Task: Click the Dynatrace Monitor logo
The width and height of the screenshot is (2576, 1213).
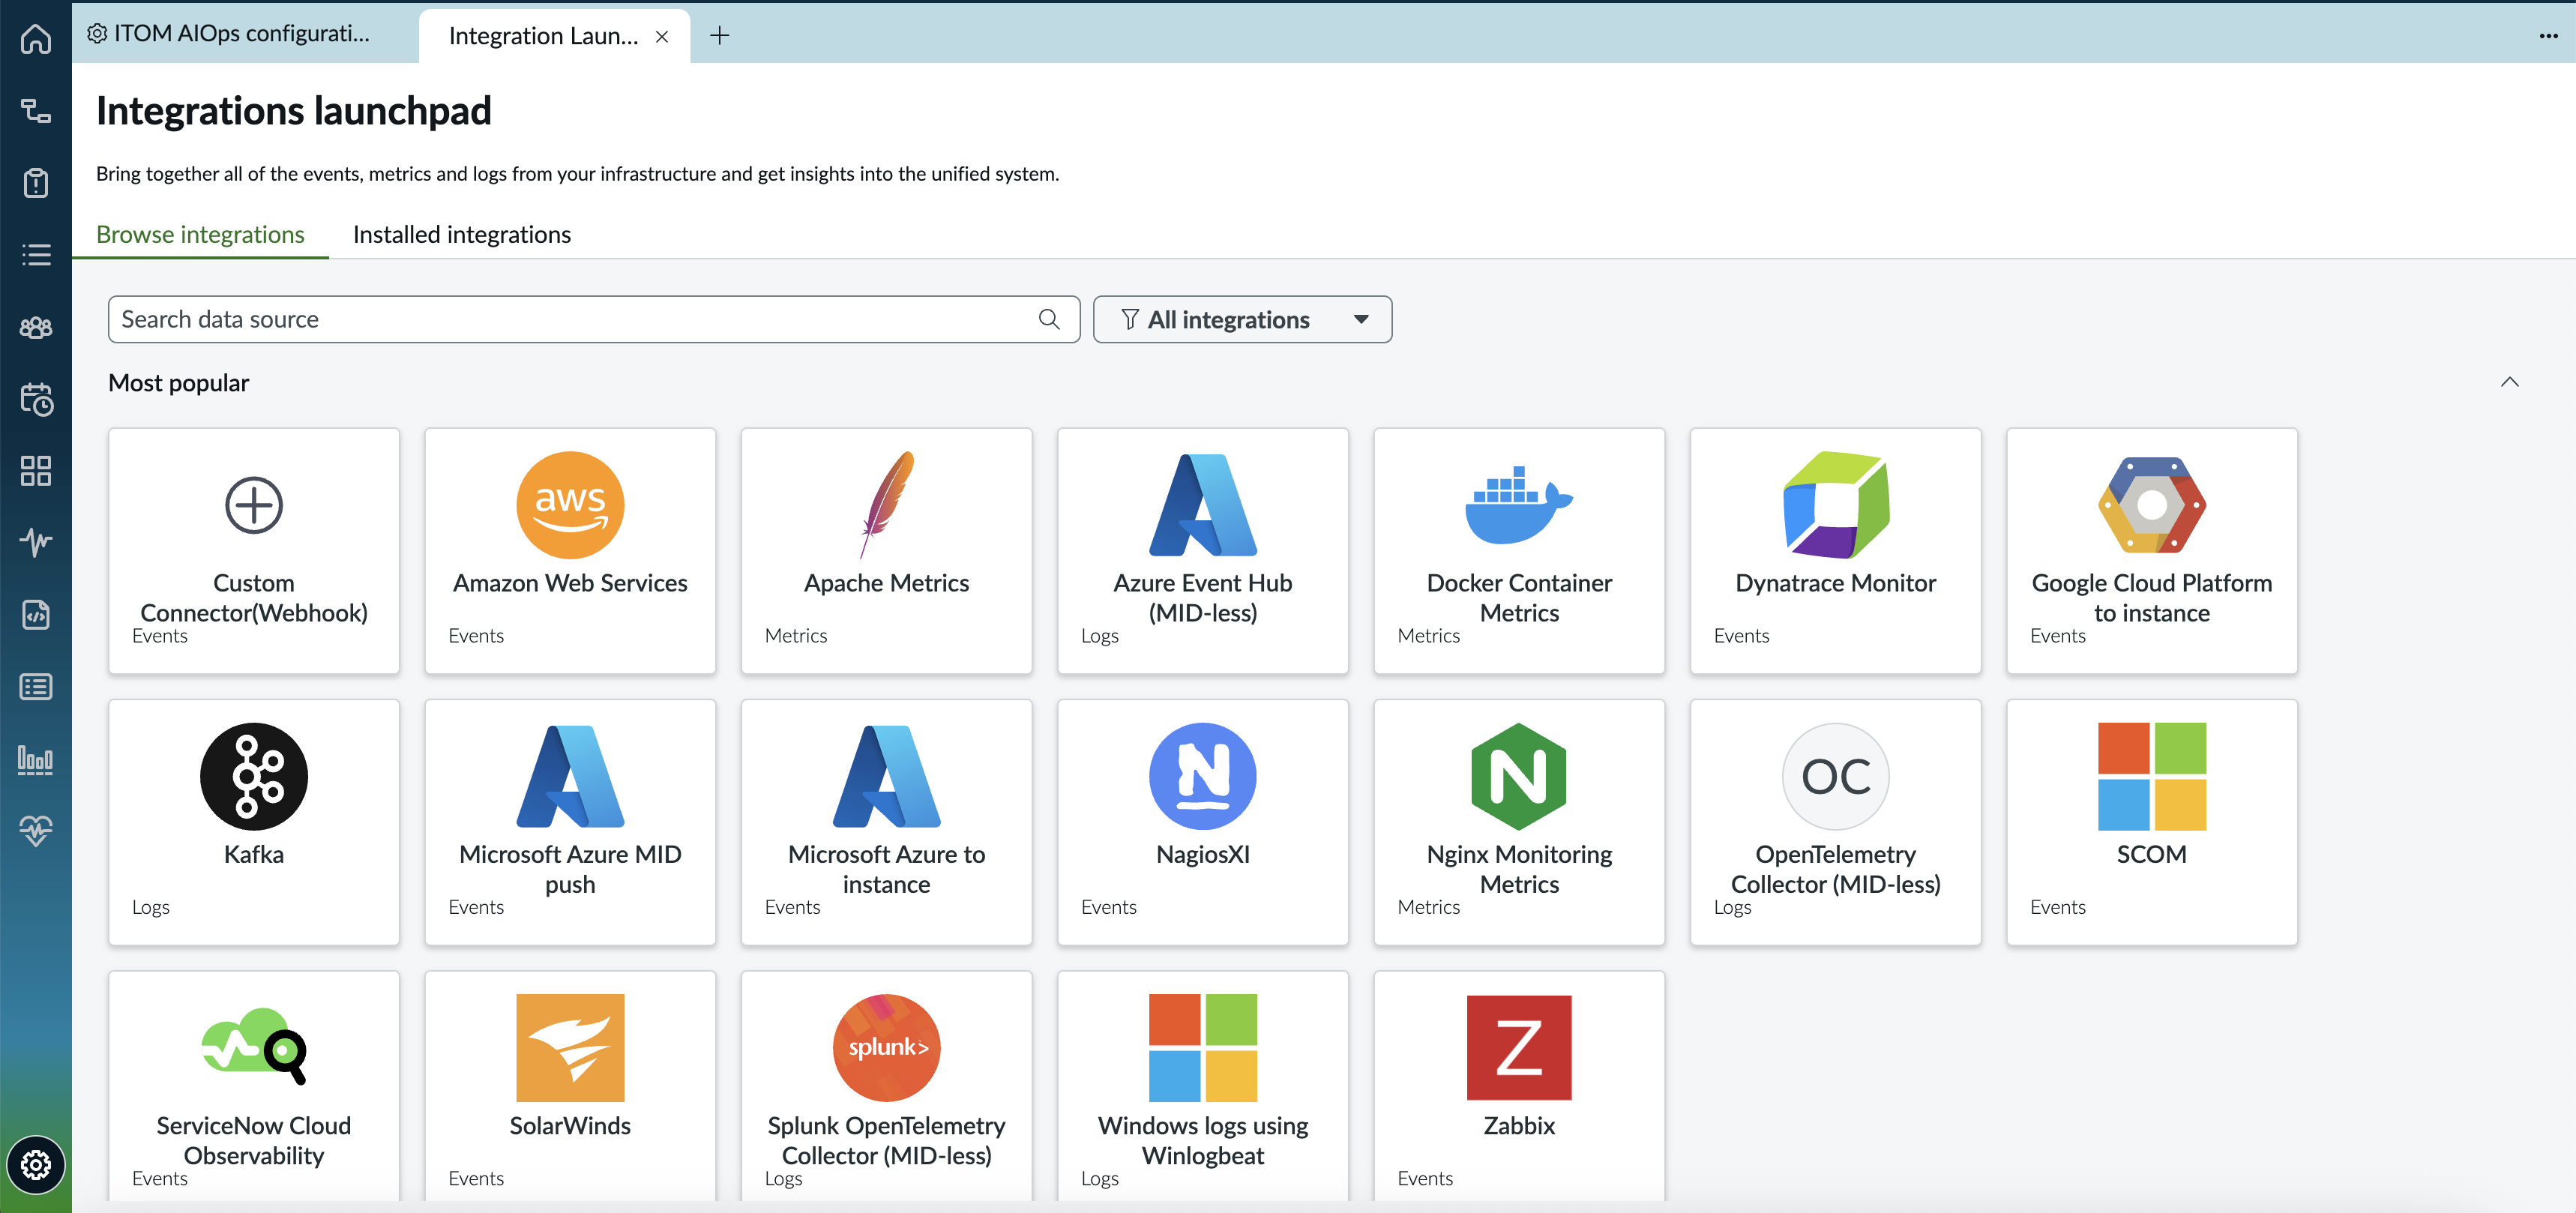Action: click(1836, 505)
